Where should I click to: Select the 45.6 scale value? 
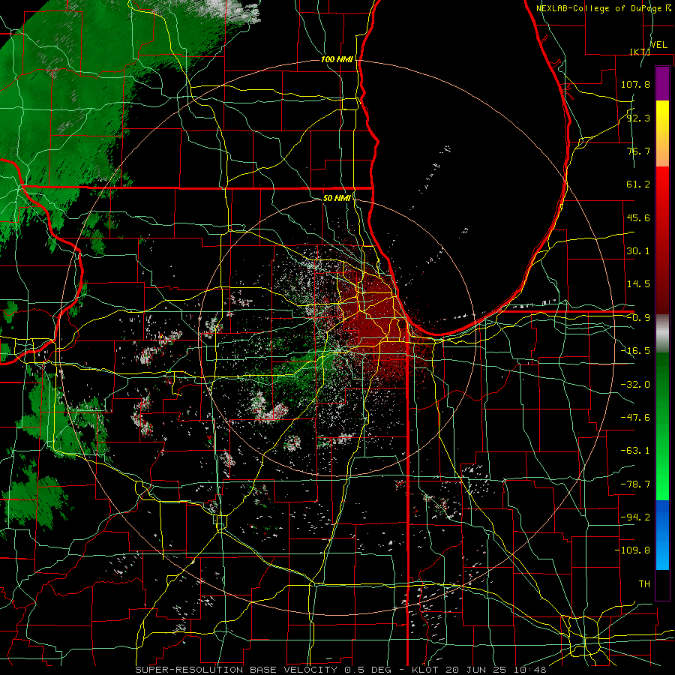point(638,217)
